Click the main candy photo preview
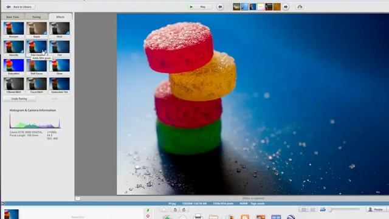Image resolution: width=389 pixels, height=219 pixels. coord(253,104)
